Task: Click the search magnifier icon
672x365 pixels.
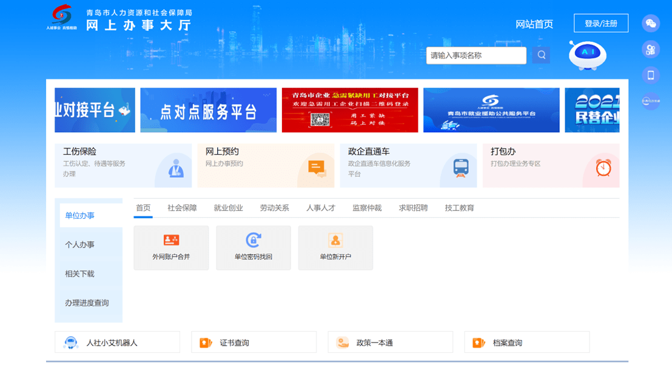Action: pyautogui.click(x=540, y=55)
